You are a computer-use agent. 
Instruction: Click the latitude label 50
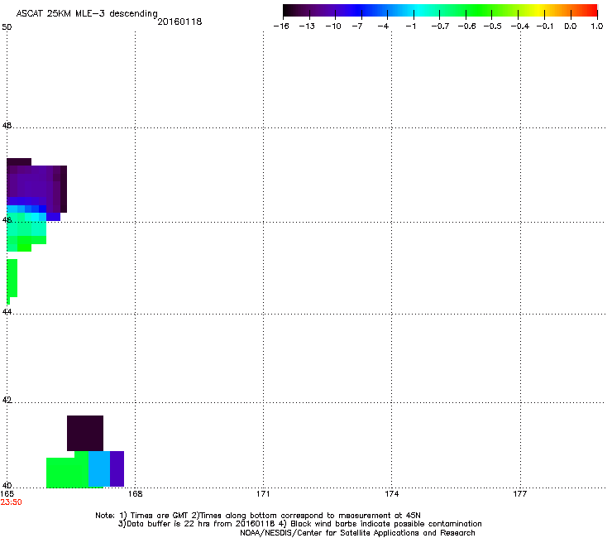click(x=7, y=27)
